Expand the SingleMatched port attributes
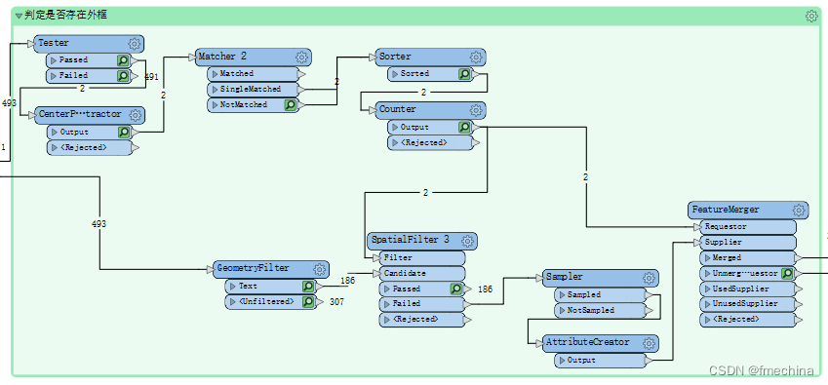 point(215,89)
